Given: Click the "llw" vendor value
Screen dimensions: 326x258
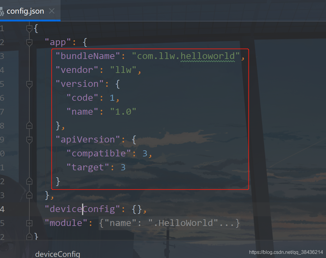Looking at the screenshot, I should pyautogui.click(x=123, y=70).
